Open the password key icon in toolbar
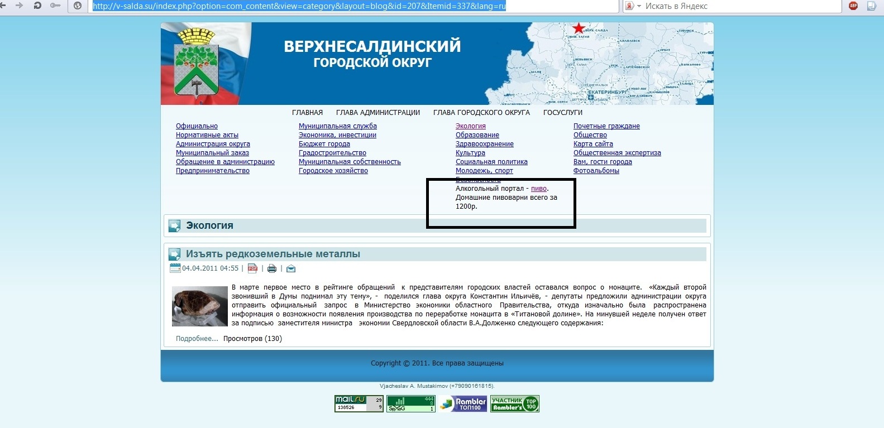This screenshot has height=428, width=884. (x=55, y=6)
